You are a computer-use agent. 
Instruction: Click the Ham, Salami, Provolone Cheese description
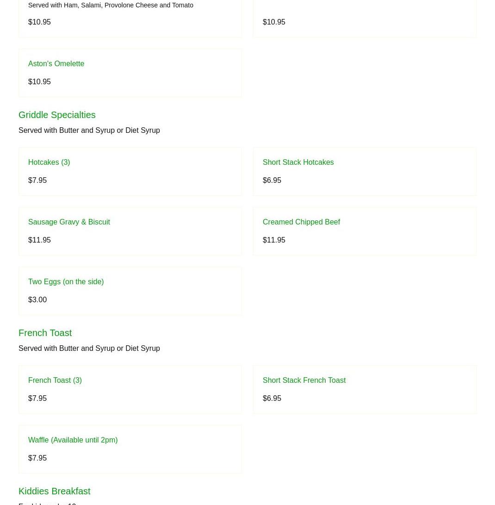tap(111, 6)
